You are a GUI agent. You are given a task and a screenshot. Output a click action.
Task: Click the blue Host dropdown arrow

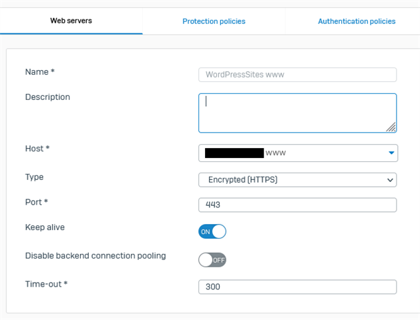click(391, 153)
